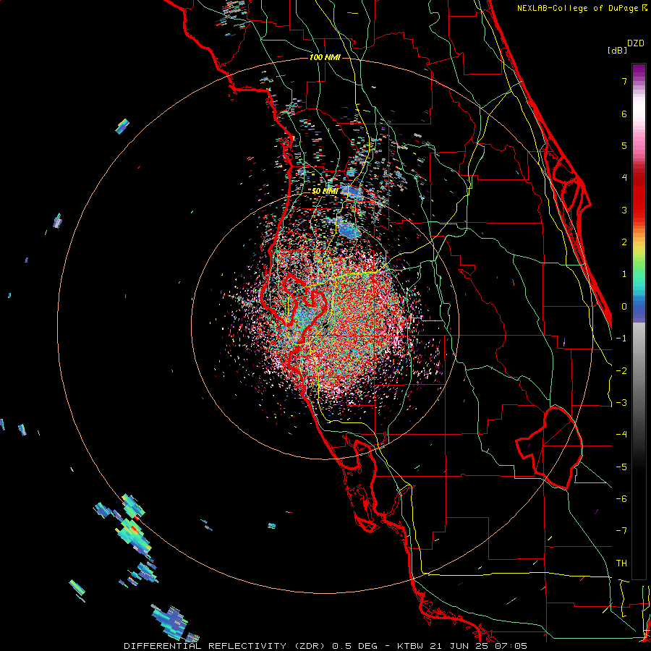Screen dimensions: 651x651
Task: Click the 50 NMI range ring label
Action: [325, 191]
